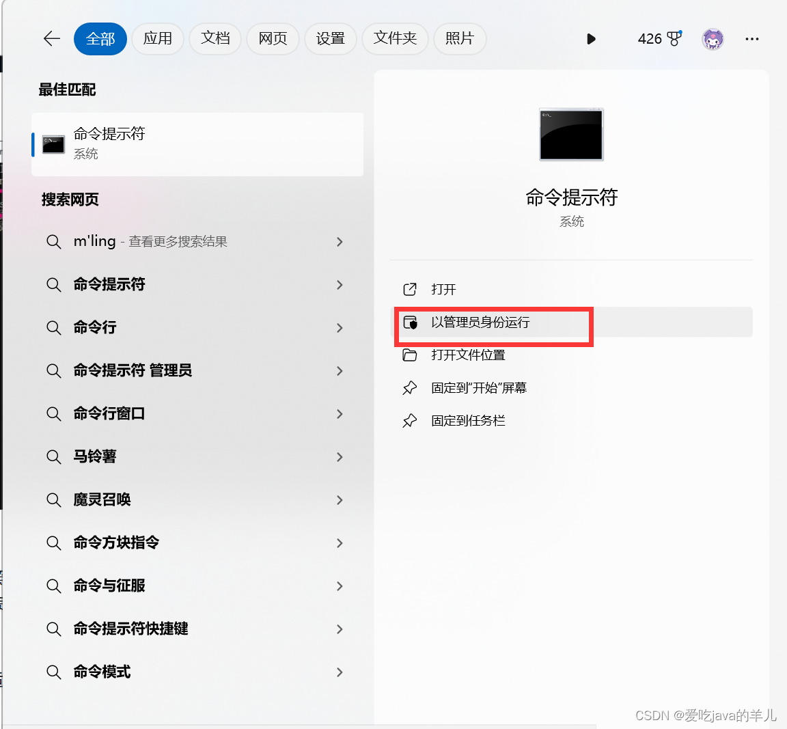
Task: Select the 命令模式 suggestion
Action: pyautogui.click(x=197, y=672)
